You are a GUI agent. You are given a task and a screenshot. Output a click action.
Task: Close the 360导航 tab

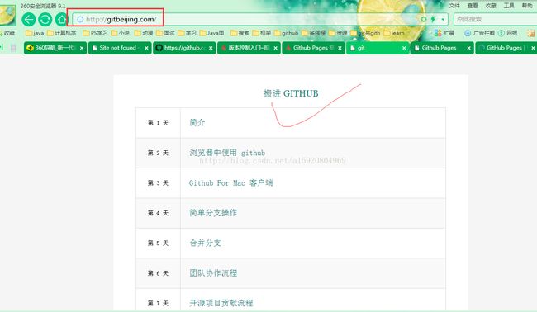82,48
